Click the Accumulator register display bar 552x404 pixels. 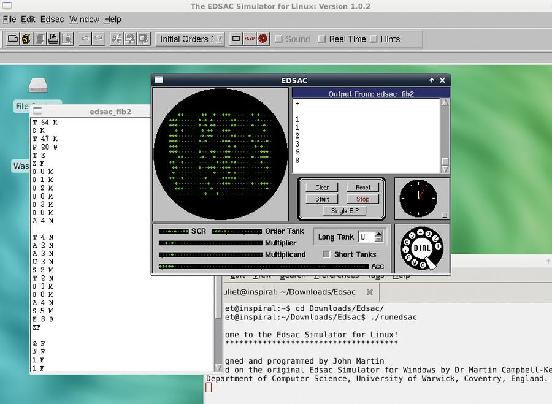[264, 267]
